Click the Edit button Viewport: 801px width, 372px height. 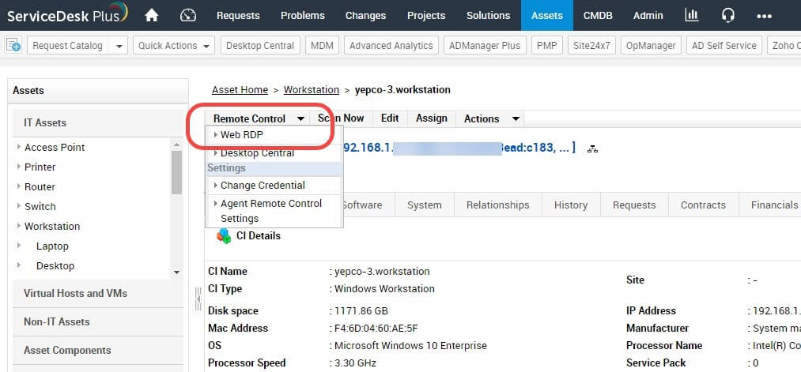point(390,118)
